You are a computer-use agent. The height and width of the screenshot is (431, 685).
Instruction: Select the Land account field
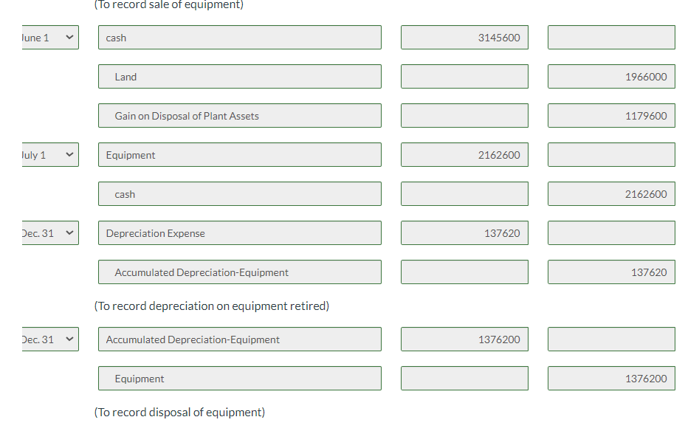(x=240, y=76)
